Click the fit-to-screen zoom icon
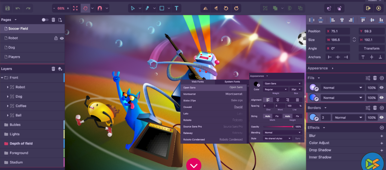 coord(76,8)
